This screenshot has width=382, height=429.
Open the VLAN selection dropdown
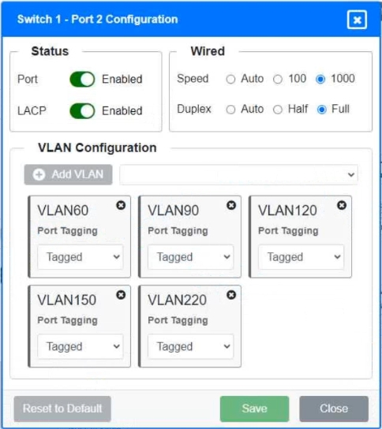239,174
